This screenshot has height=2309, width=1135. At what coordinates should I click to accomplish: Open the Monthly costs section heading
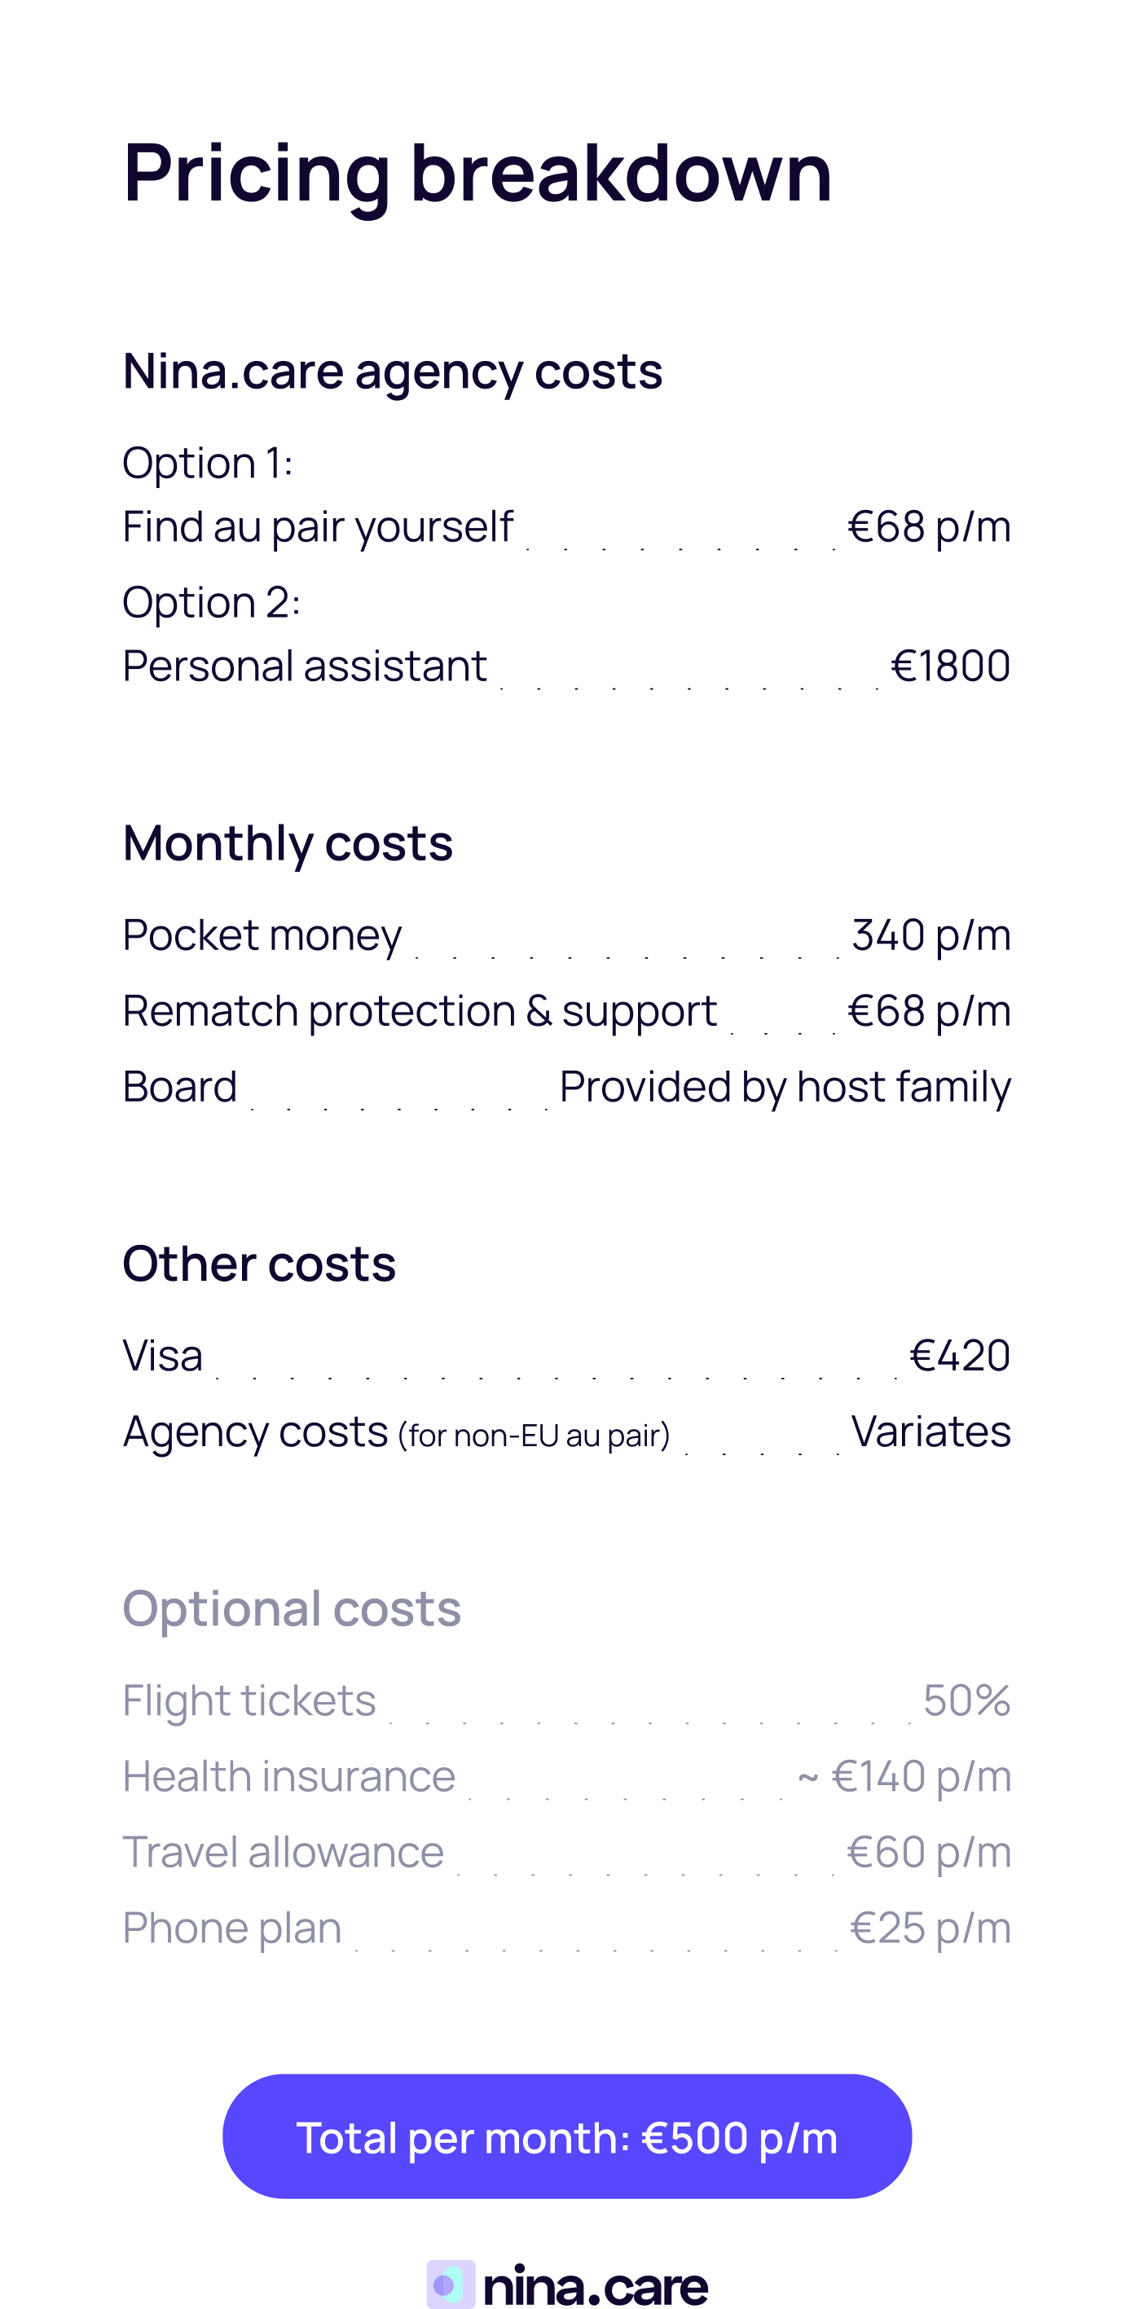[288, 843]
